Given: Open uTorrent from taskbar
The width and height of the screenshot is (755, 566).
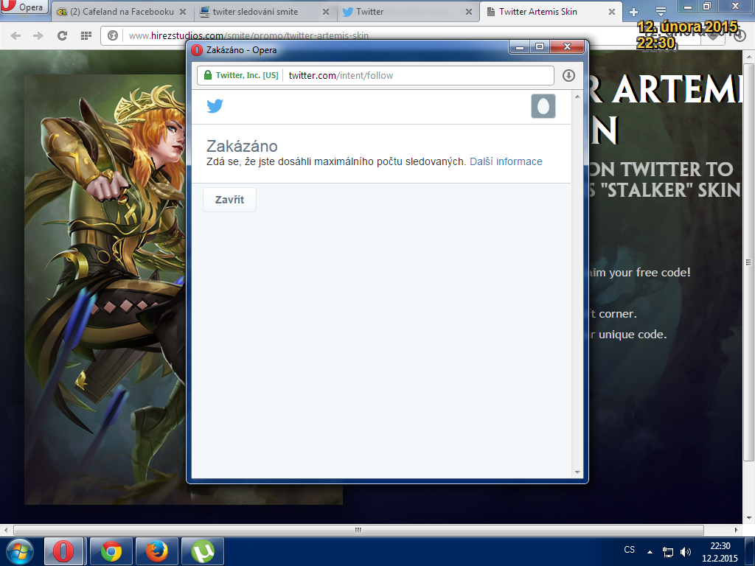Looking at the screenshot, I should point(203,551).
